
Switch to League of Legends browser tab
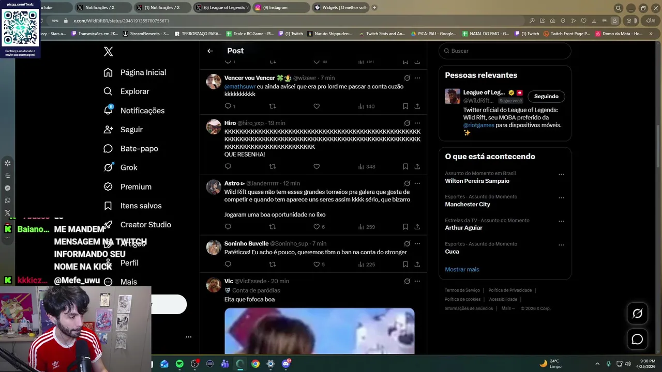[x=222, y=8]
